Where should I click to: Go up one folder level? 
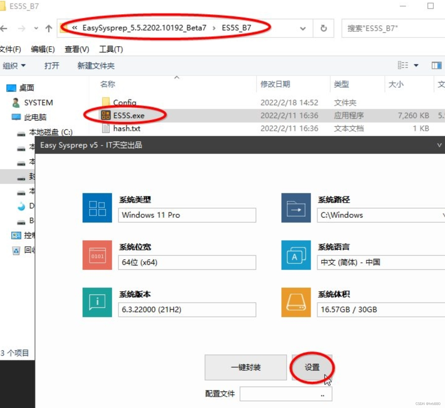(x=48, y=29)
